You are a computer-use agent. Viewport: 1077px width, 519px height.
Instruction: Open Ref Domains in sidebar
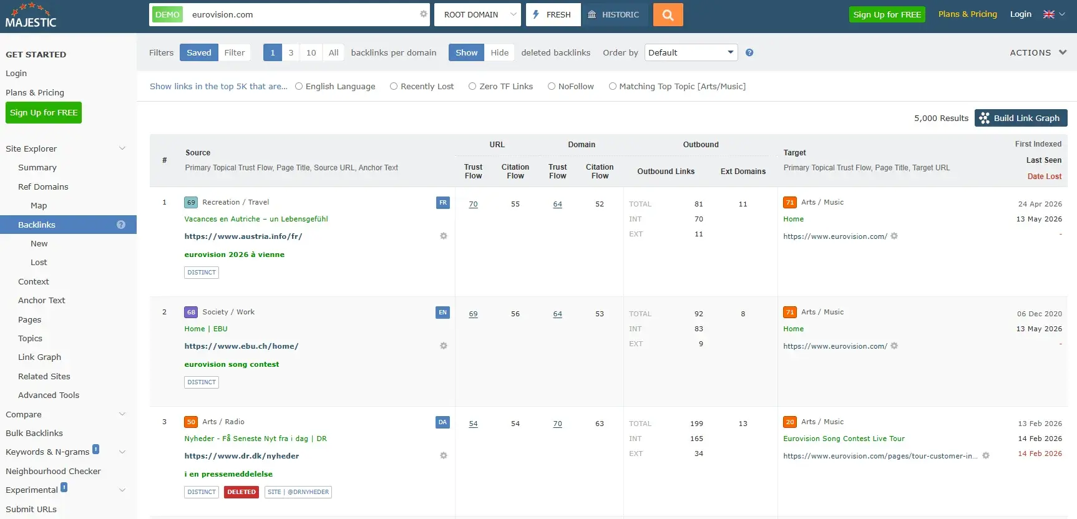[x=43, y=187]
